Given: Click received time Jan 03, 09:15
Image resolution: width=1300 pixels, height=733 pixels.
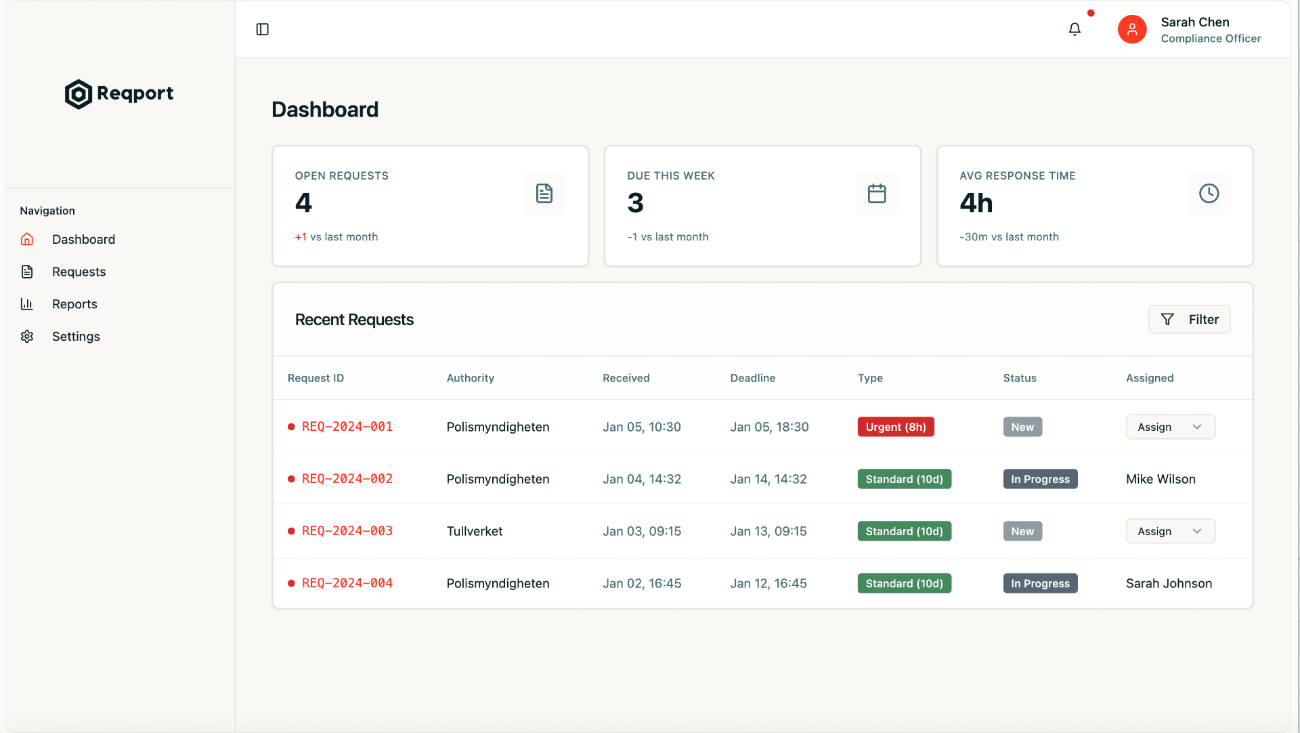Looking at the screenshot, I should 642,531.
